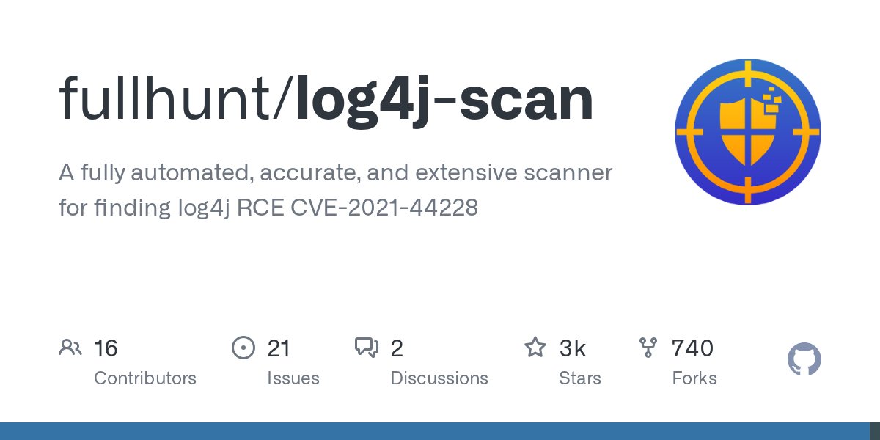Click the 740 forks count
Viewport: 880px width, 440px height.
click(x=692, y=348)
